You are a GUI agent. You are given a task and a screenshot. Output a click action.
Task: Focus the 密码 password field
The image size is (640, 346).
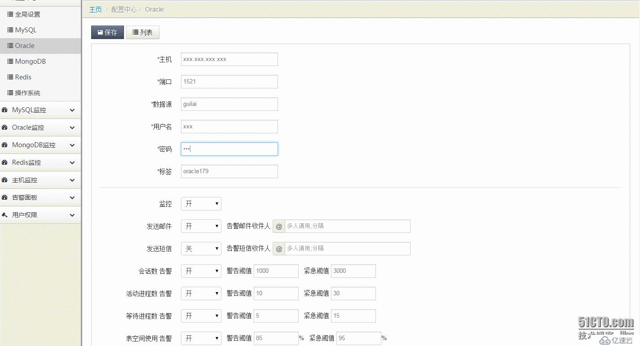click(230, 149)
